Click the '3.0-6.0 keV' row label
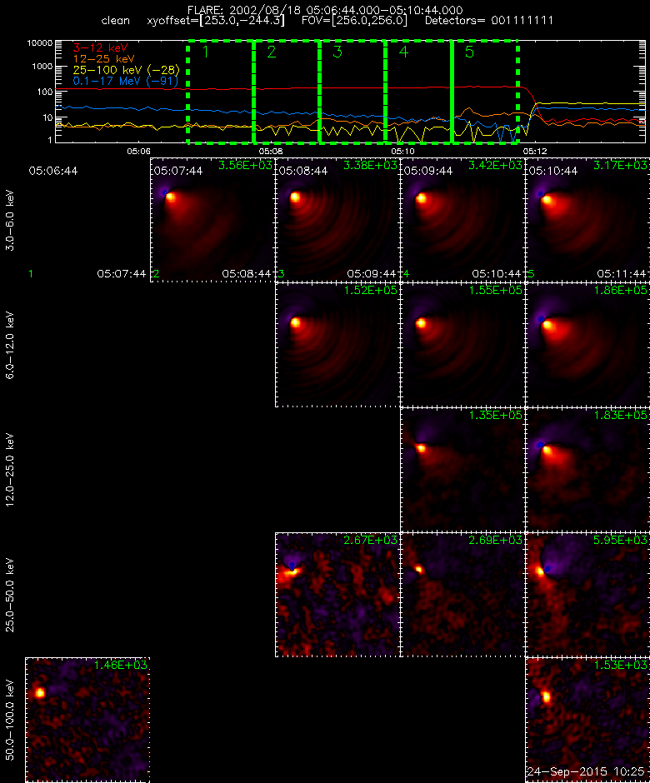Image resolution: width=650 pixels, height=783 pixels. coord(10,220)
